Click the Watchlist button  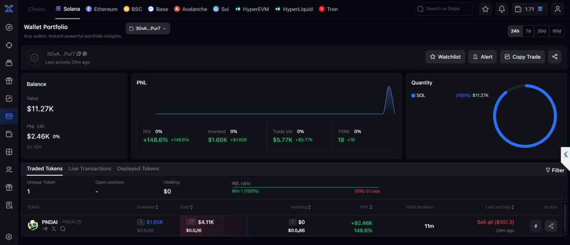[445, 57]
